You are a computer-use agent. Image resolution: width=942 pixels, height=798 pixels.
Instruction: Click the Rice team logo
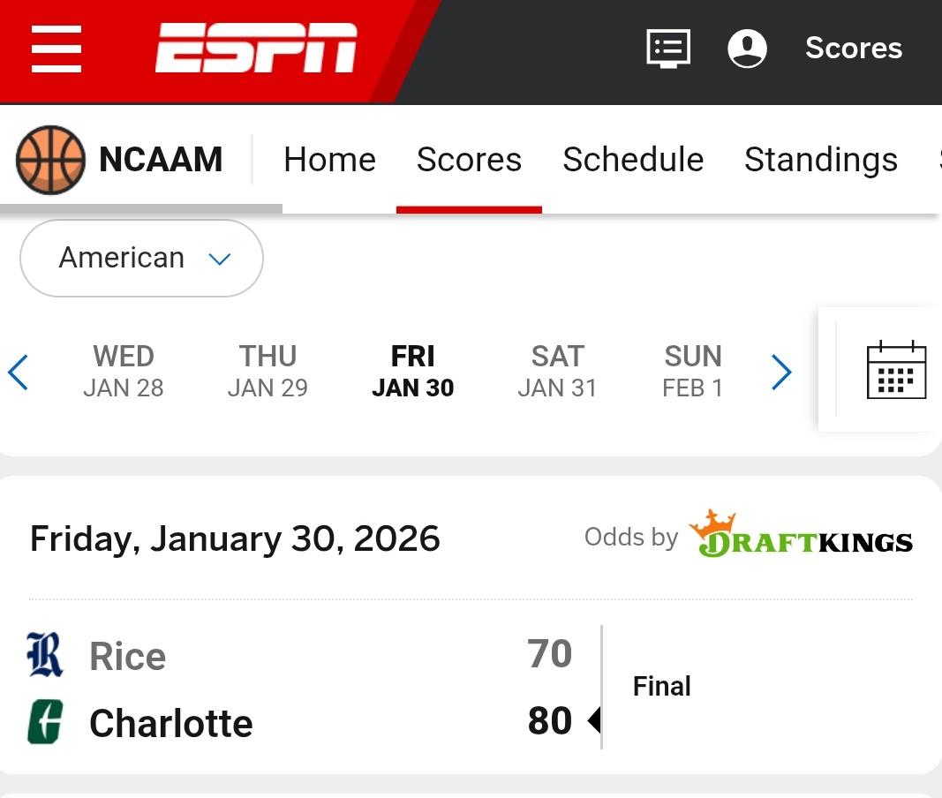[45, 655]
